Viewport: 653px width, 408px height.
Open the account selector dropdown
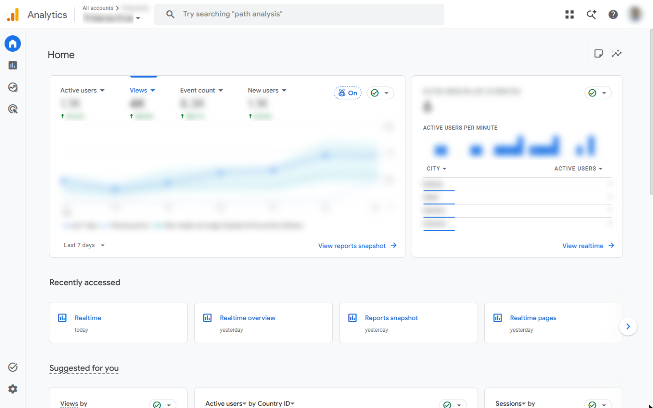[112, 18]
